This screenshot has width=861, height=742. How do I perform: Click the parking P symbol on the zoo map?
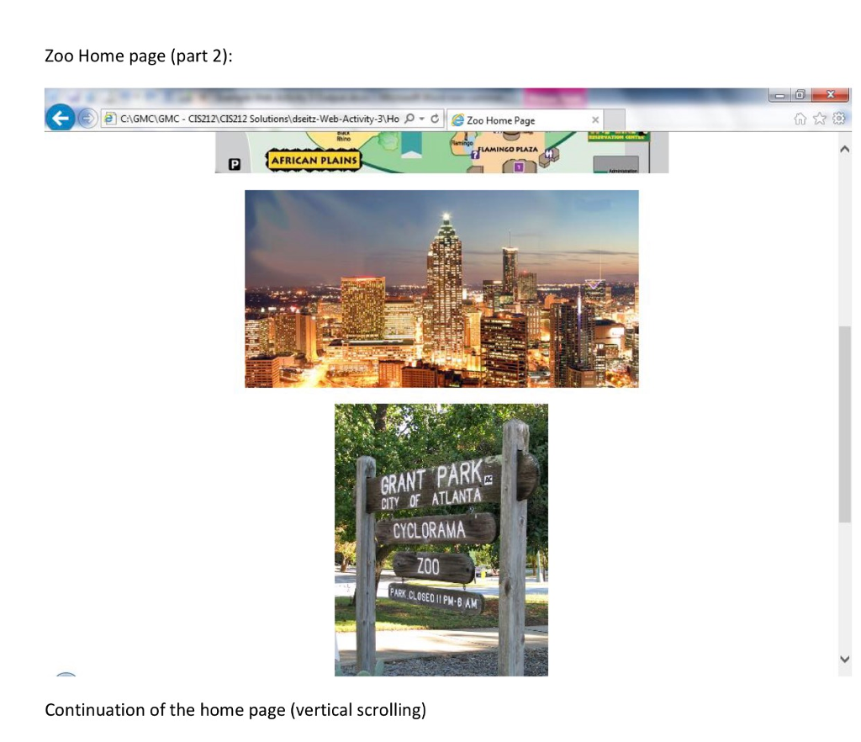coord(234,164)
